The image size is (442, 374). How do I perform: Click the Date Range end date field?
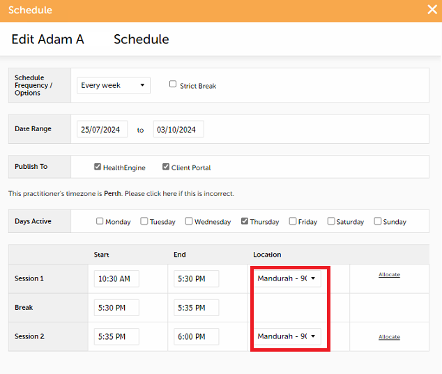point(178,129)
